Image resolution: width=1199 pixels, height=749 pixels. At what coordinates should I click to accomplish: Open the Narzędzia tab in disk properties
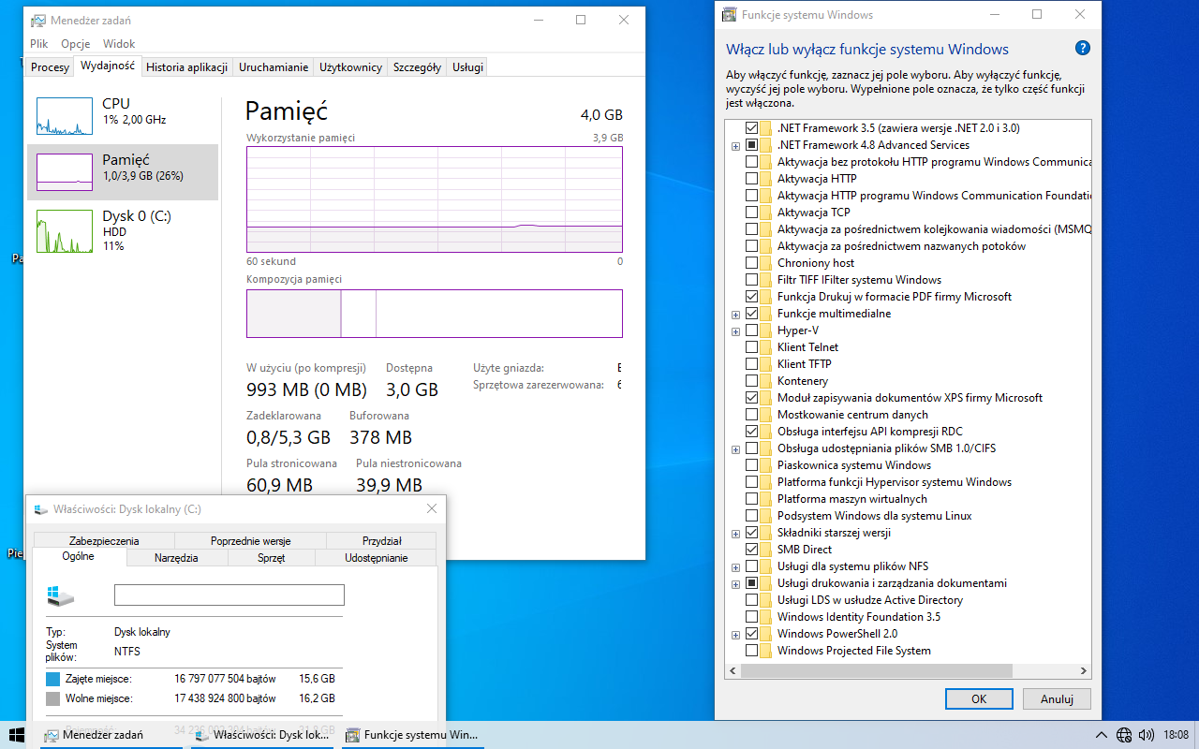click(x=176, y=558)
